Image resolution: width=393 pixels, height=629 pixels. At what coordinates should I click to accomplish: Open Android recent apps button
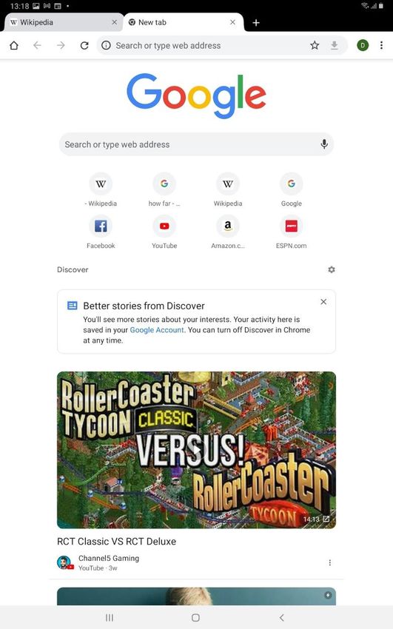pyautogui.click(x=109, y=617)
